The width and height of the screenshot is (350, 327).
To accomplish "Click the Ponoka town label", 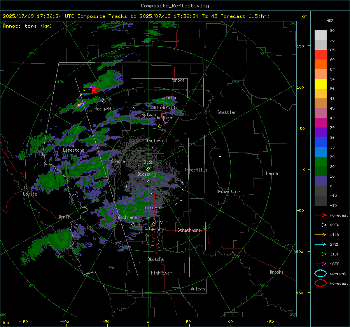I will (177, 80).
